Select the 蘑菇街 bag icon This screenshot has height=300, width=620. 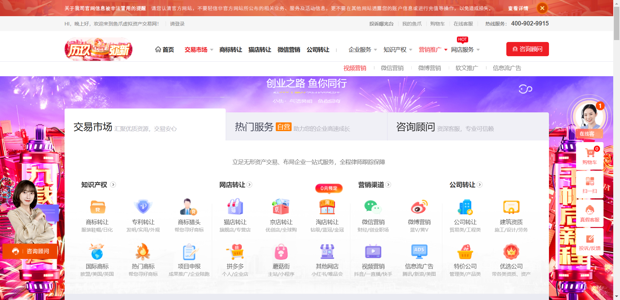tap(281, 252)
